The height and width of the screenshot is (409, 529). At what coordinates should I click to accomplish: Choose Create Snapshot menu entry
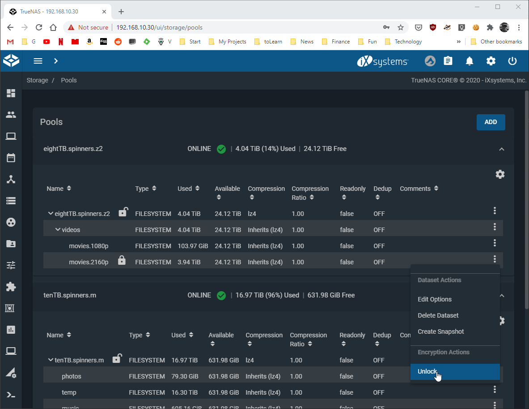pos(455,332)
